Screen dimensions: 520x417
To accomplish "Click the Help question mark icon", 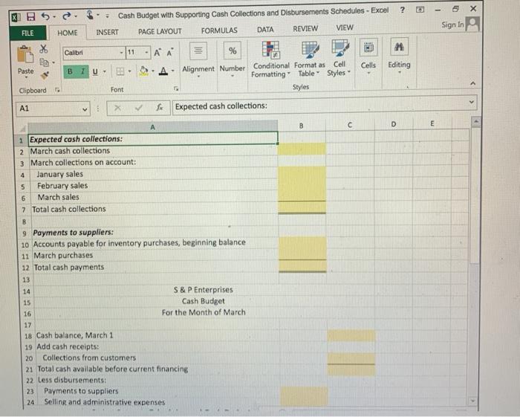I will pos(403,10).
